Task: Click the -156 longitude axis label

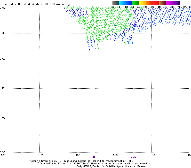Action: 114,155
